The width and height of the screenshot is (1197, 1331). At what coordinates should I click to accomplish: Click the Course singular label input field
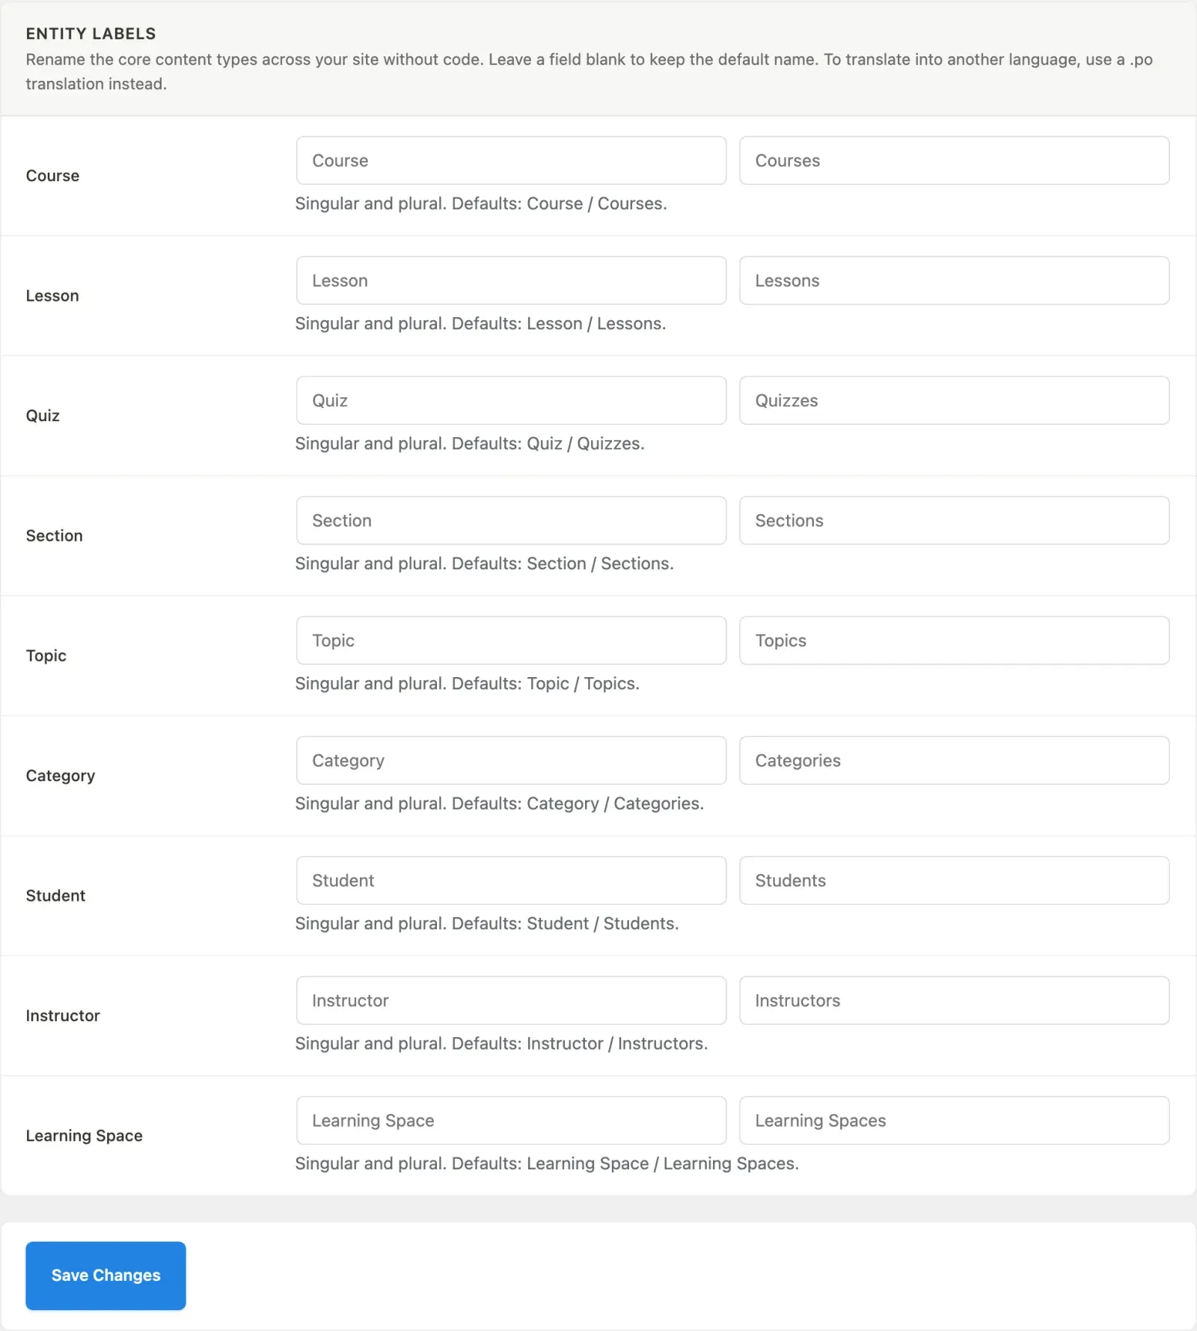[x=511, y=160]
